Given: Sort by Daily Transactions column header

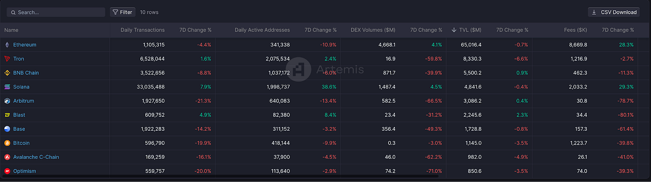Looking at the screenshot, I should 143,30.
